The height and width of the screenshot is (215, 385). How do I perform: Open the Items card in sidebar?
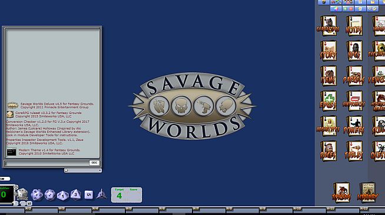tap(328, 76)
